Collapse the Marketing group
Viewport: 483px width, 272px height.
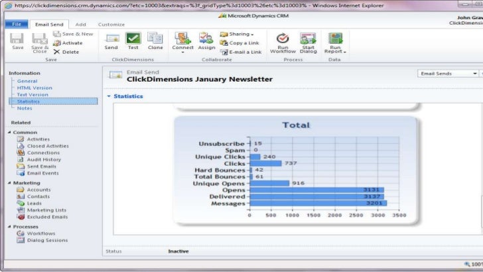[9, 182]
